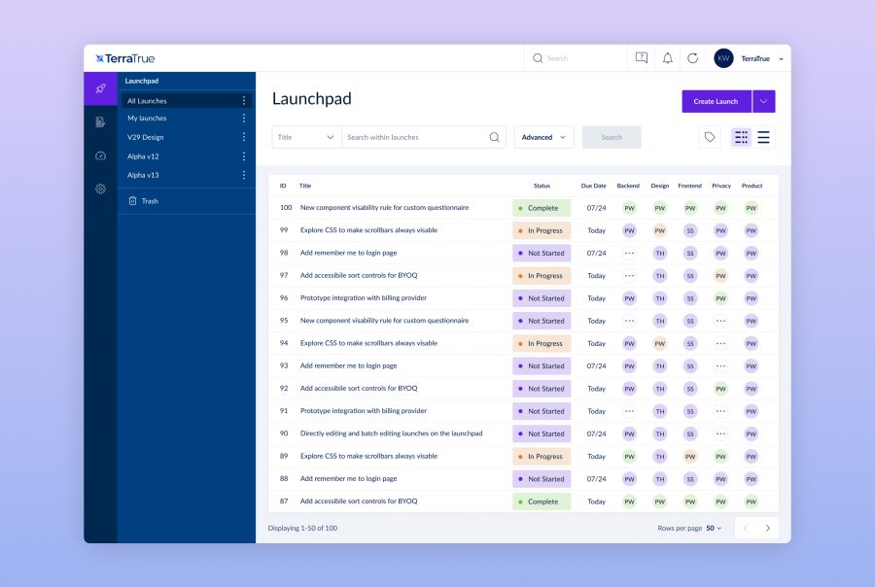Change rows per page value

(x=714, y=528)
